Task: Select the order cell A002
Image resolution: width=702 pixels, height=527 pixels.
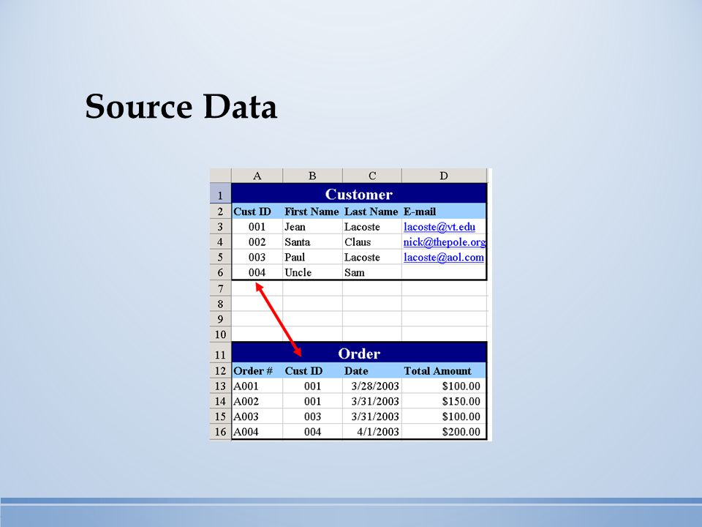Action: coord(257,401)
